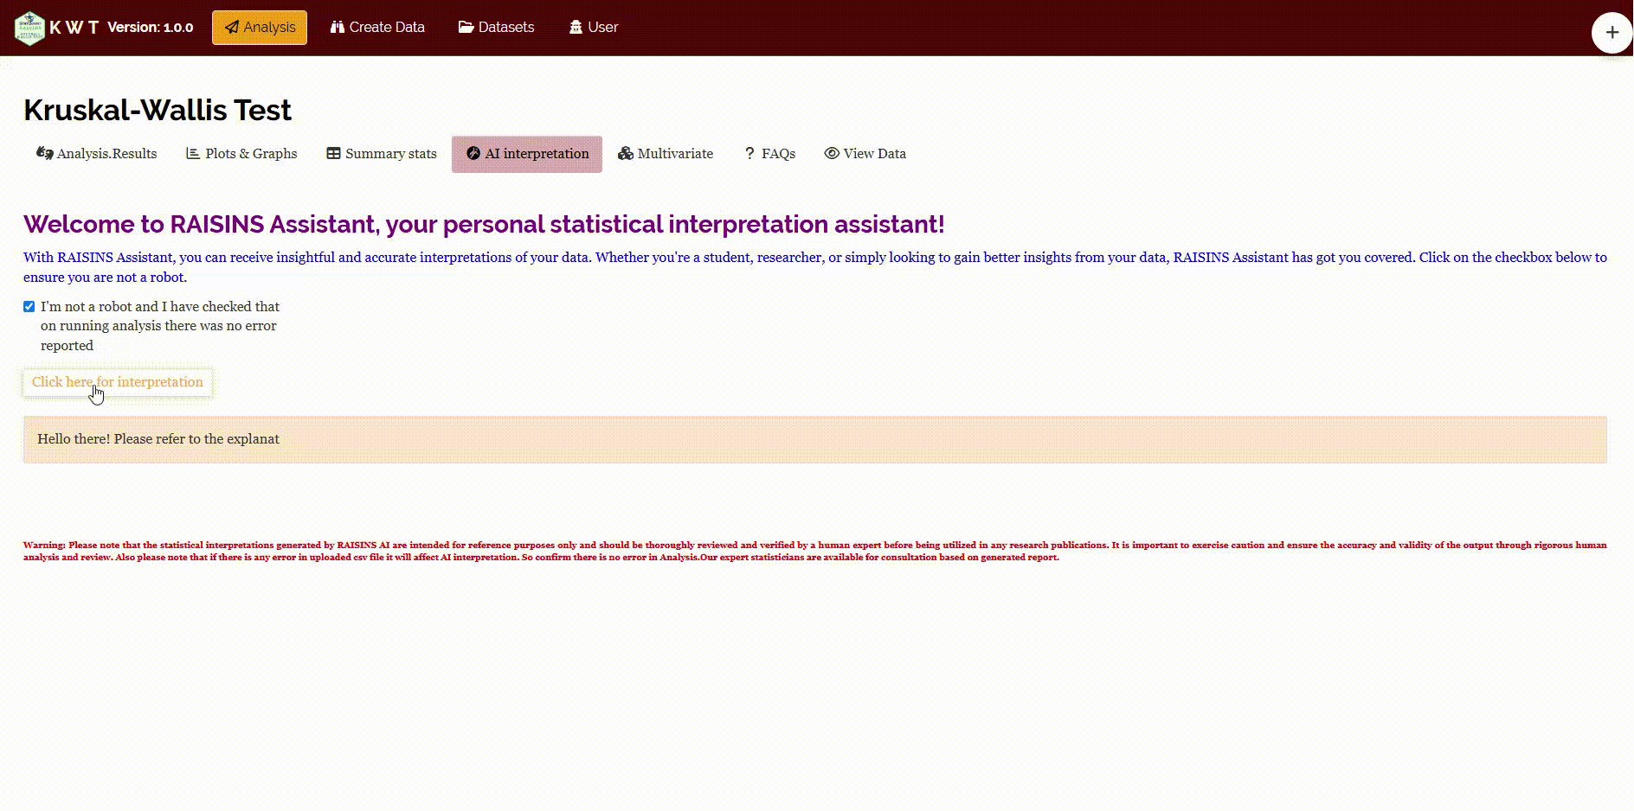1634x811 pixels.
Task: Click here for interpretation button
Action: click(x=118, y=382)
